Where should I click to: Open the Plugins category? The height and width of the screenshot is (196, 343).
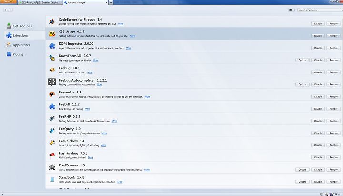click(24, 54)
